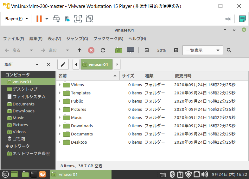Open ネットワークを参照 in the sidebar
This screenshot has width=249, height=179.
tap(28, 153)
